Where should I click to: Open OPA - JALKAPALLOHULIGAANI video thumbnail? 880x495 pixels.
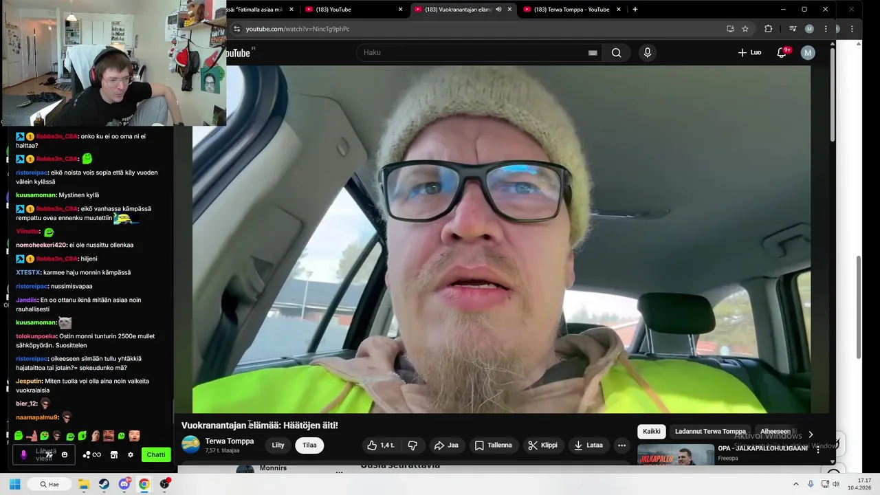tap(675, 455)
